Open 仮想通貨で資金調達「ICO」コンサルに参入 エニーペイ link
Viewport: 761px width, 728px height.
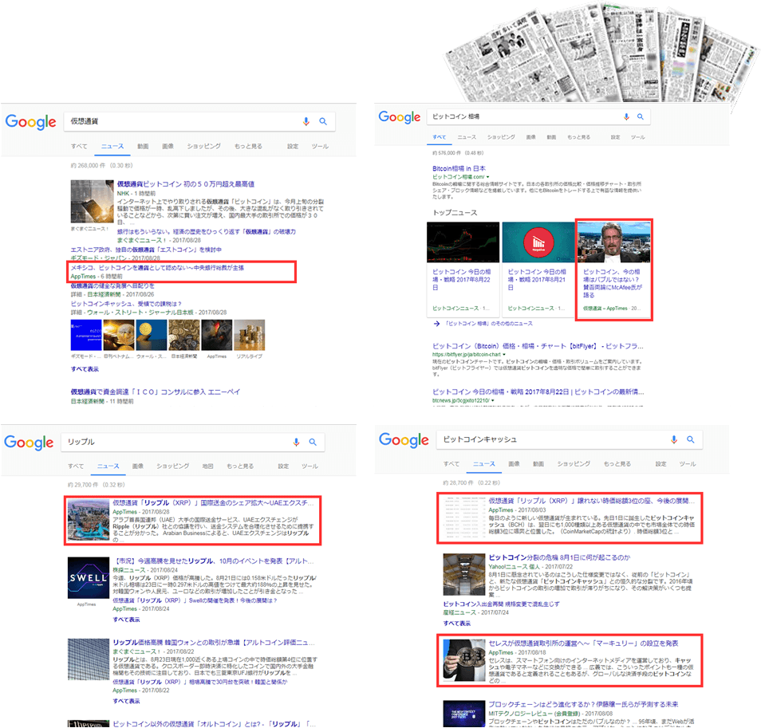coord(156,392)
